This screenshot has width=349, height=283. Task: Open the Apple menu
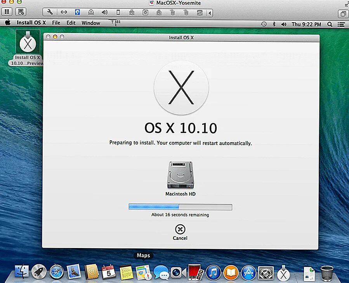[x=8, y=23]
